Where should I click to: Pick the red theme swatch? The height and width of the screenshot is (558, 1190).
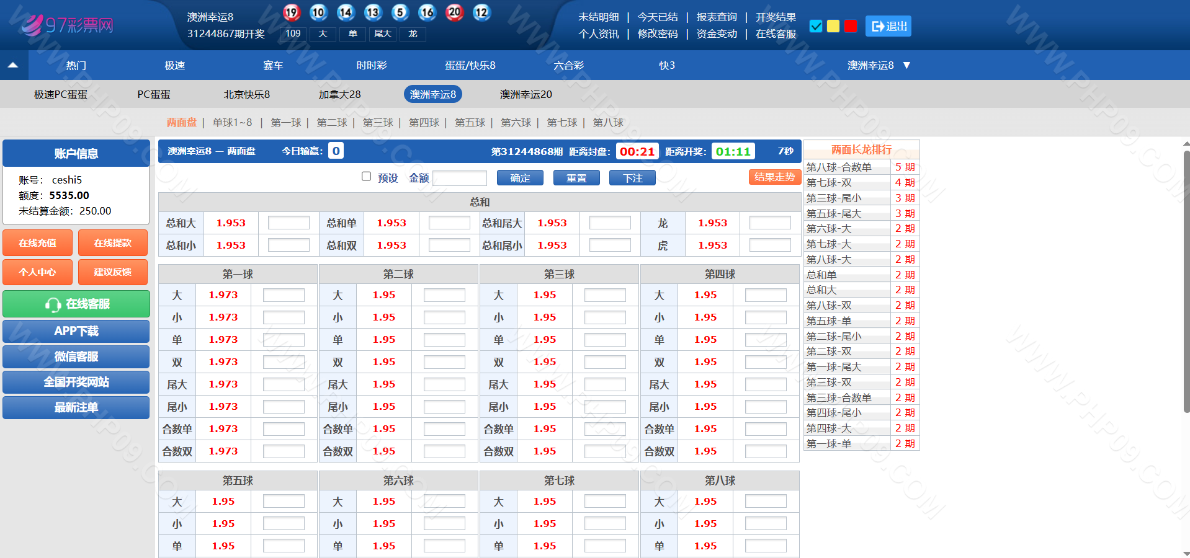tap(851, 26)
